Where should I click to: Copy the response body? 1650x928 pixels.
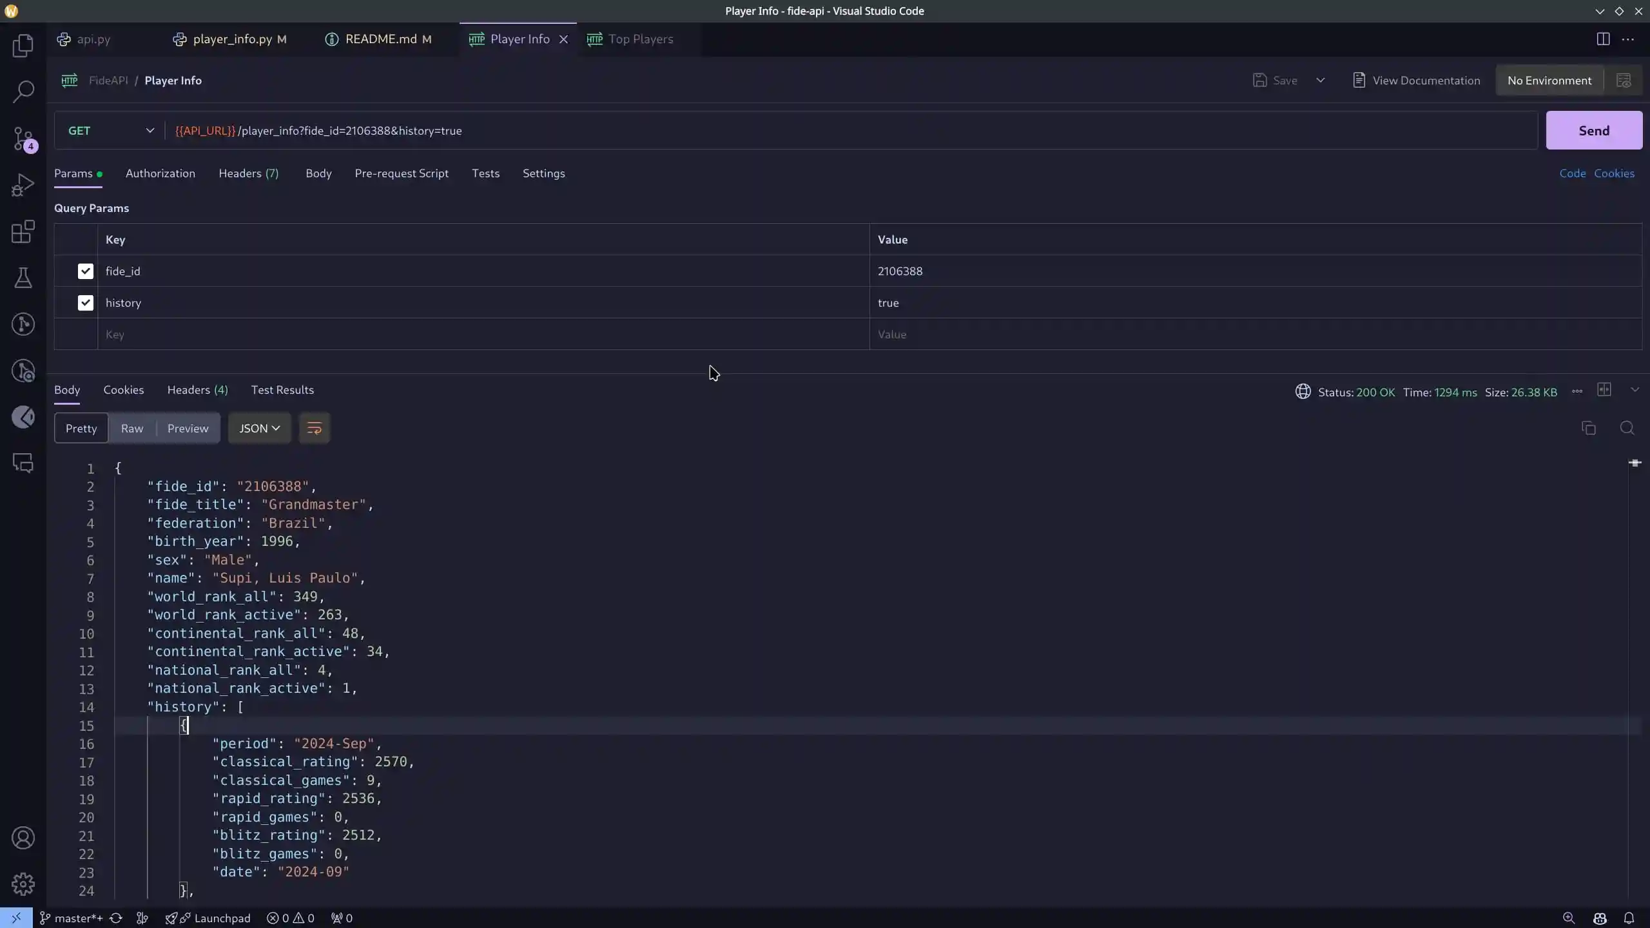1588,428
